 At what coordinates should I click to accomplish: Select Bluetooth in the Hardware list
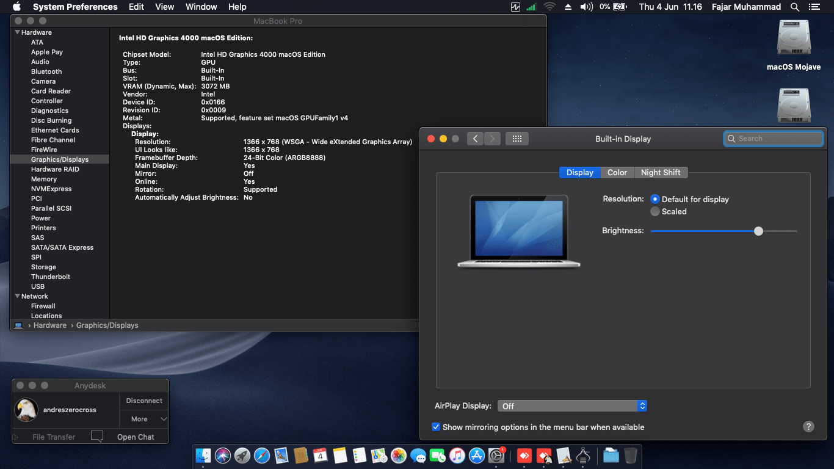click(x=46, y=71)
